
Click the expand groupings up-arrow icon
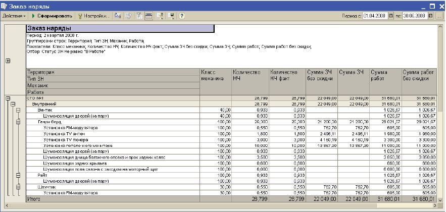point(160,16)
